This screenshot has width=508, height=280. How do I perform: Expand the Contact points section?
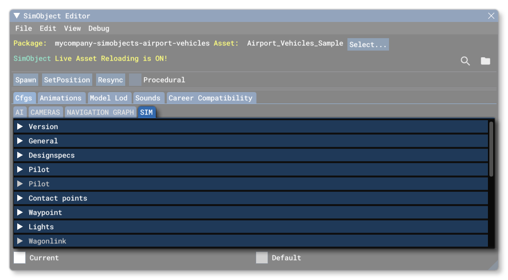(x=20, y=198)
